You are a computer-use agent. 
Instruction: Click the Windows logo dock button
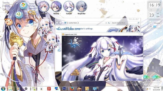[23, 5]
